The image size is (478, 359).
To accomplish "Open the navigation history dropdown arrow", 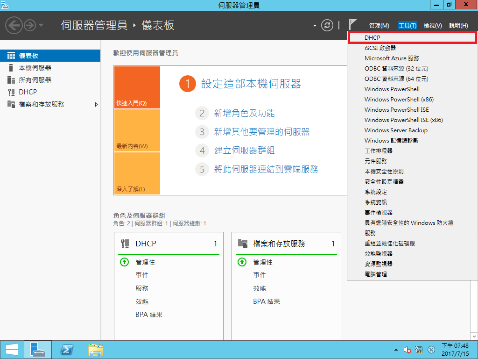I will pos(41,25).
